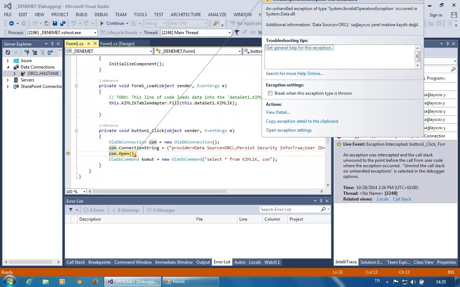460x287 pixels.
Task: Open the ARCHITECTURE menu
Action: [x=186, y=15]
